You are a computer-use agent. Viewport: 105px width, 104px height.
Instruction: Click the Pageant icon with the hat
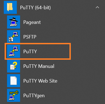click(x=14, y=22)
